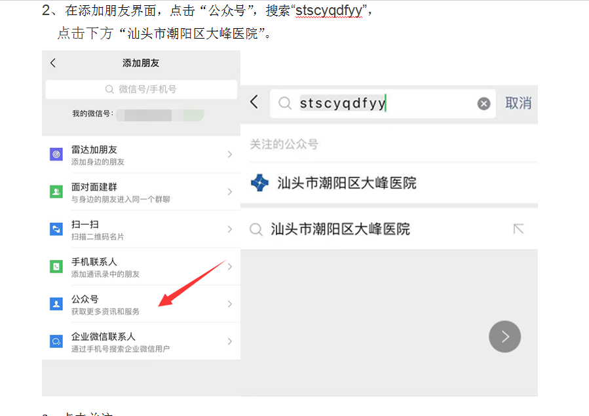Select the 手机联系人 menu entry

pos(142,267)
